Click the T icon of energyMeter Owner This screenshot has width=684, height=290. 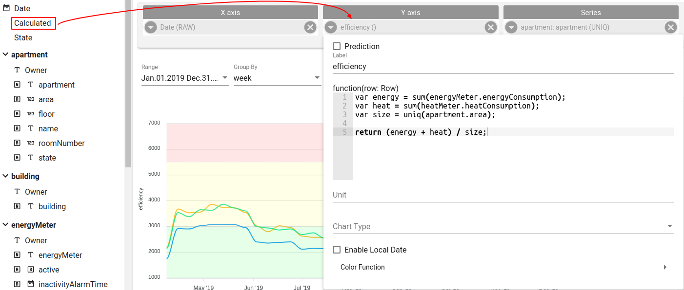tap(17, 240)
